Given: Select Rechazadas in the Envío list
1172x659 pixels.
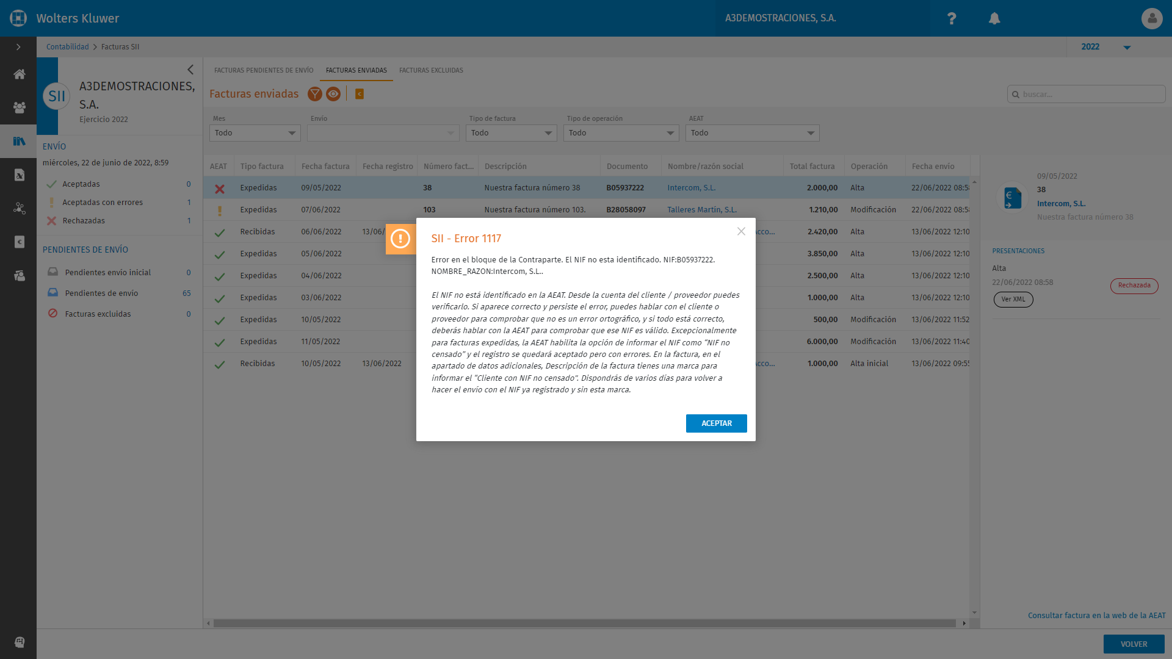Looking at the screenshot, I should pyautogui.click(x=120, y=221).
